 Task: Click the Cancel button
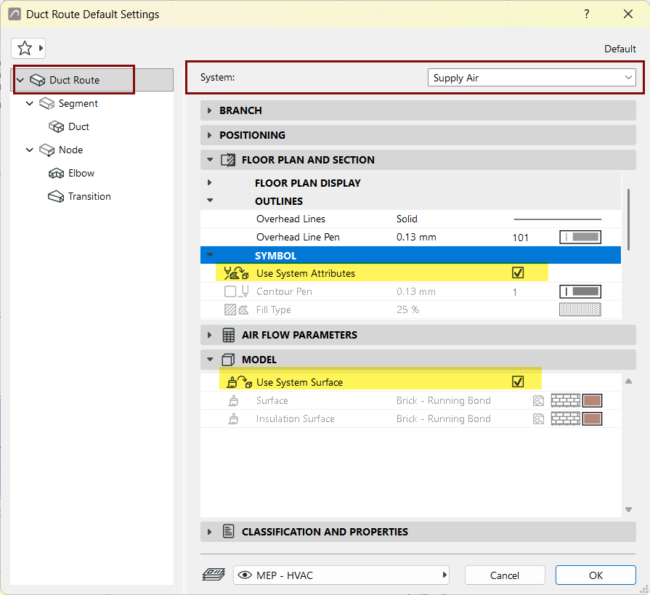click(505, 575)
